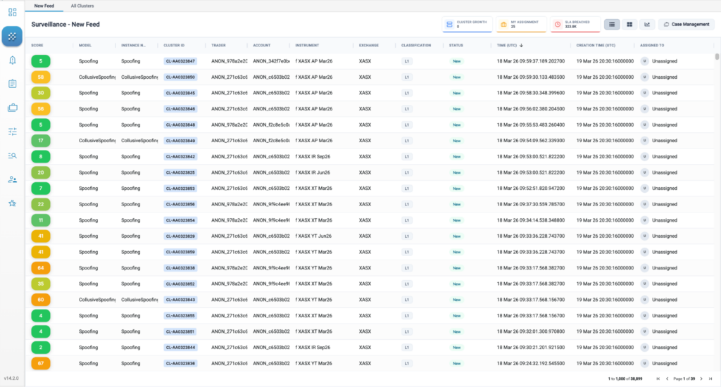
Task: Select instrument 'f XASX IR Jun26' cell
Action: point(313,173)
